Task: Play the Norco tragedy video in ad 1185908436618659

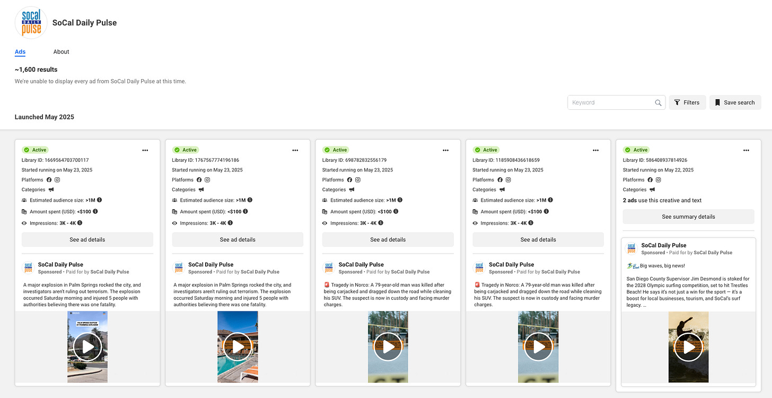Action: (538, 347)
